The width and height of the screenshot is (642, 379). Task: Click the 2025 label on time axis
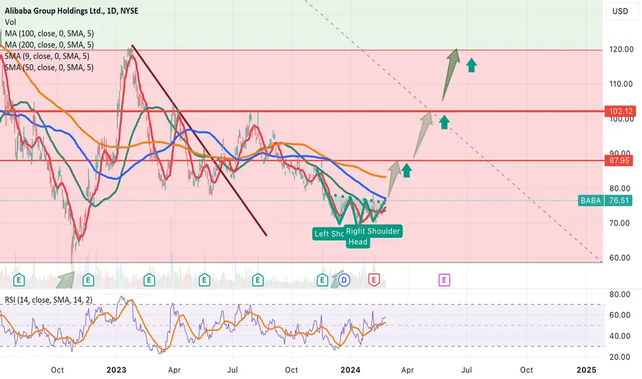(x=586, y=370)
